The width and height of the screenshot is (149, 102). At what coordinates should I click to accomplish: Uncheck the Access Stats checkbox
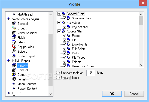click(59, 31)
